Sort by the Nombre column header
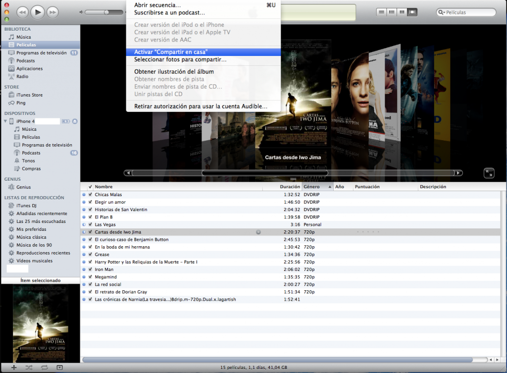 [x=178, y=187]
